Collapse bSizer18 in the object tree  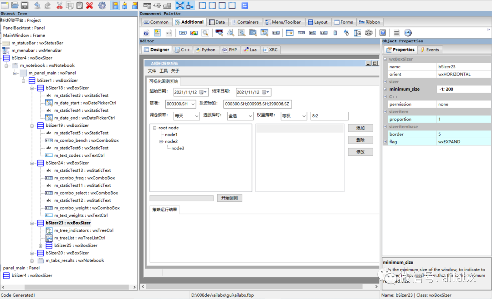(x=32, y=88)
